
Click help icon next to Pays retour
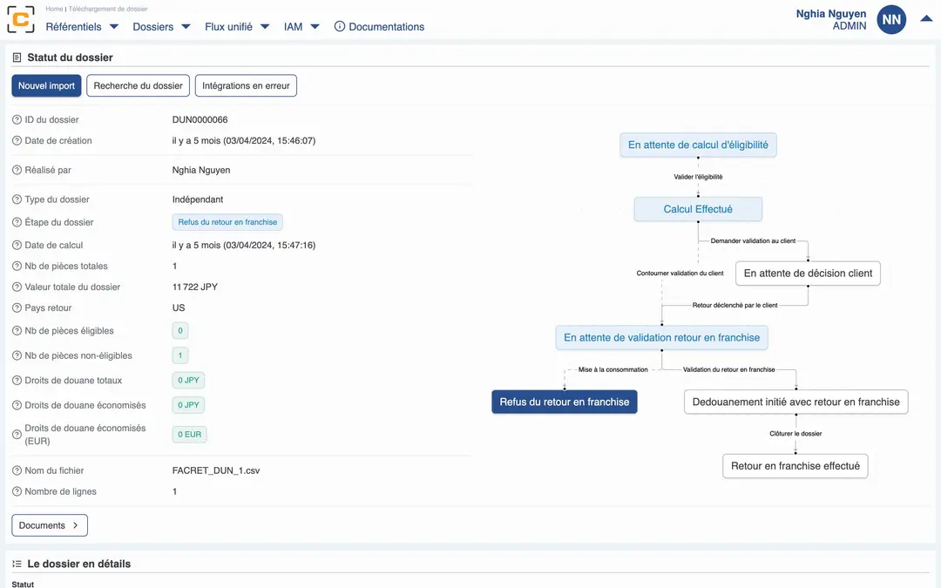point(17,308)
